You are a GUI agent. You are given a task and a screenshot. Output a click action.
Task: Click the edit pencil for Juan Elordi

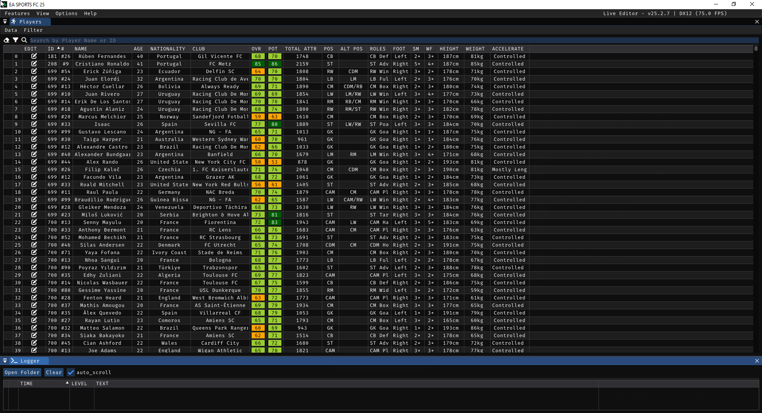[x=34, y=79]
